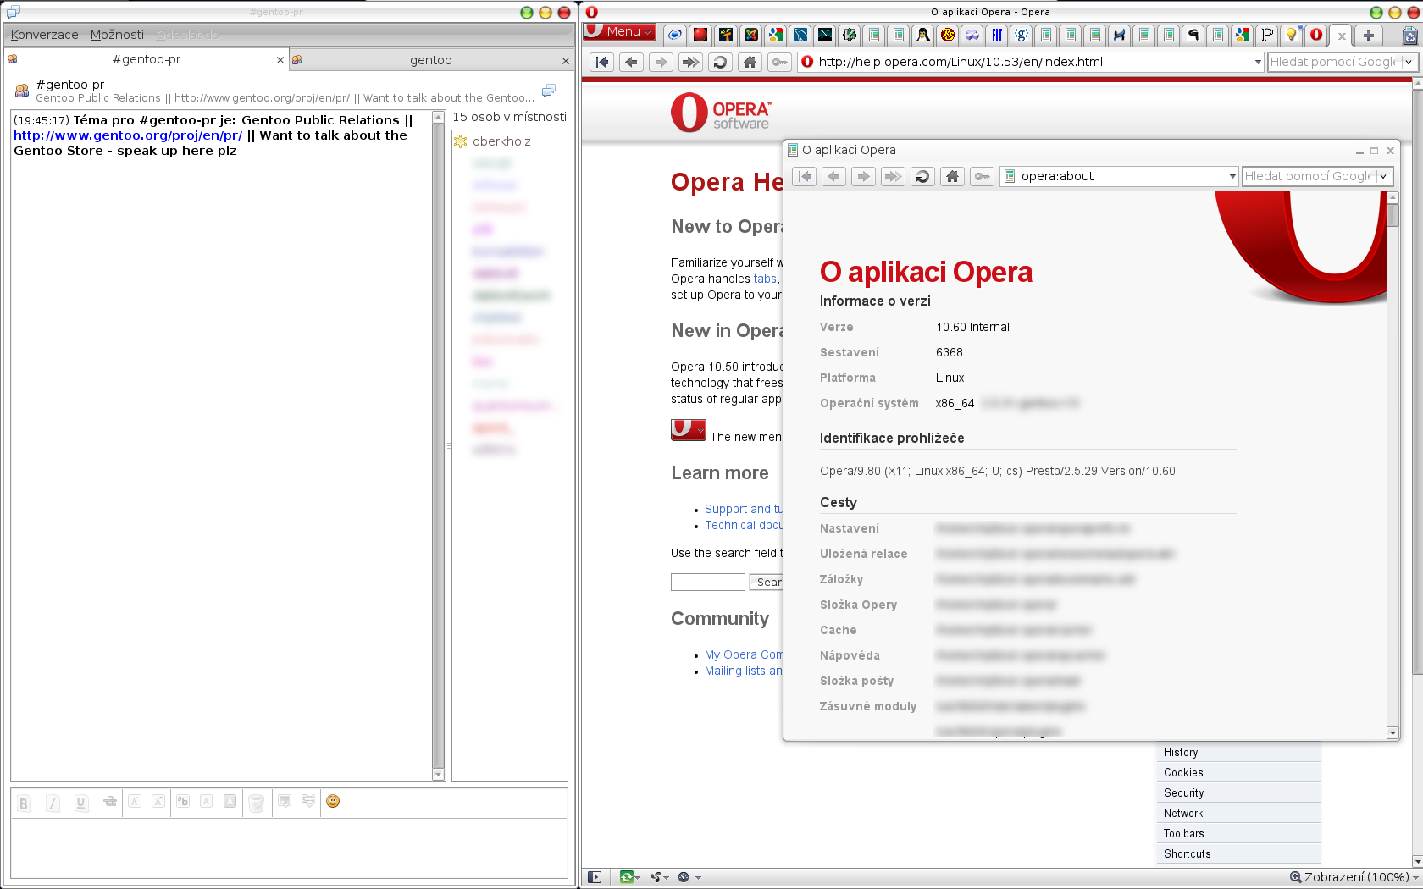Expand the main address bar dropdown
Image resolution: width=1423 pixels, height=889 pixels.
coord(1257,62)
